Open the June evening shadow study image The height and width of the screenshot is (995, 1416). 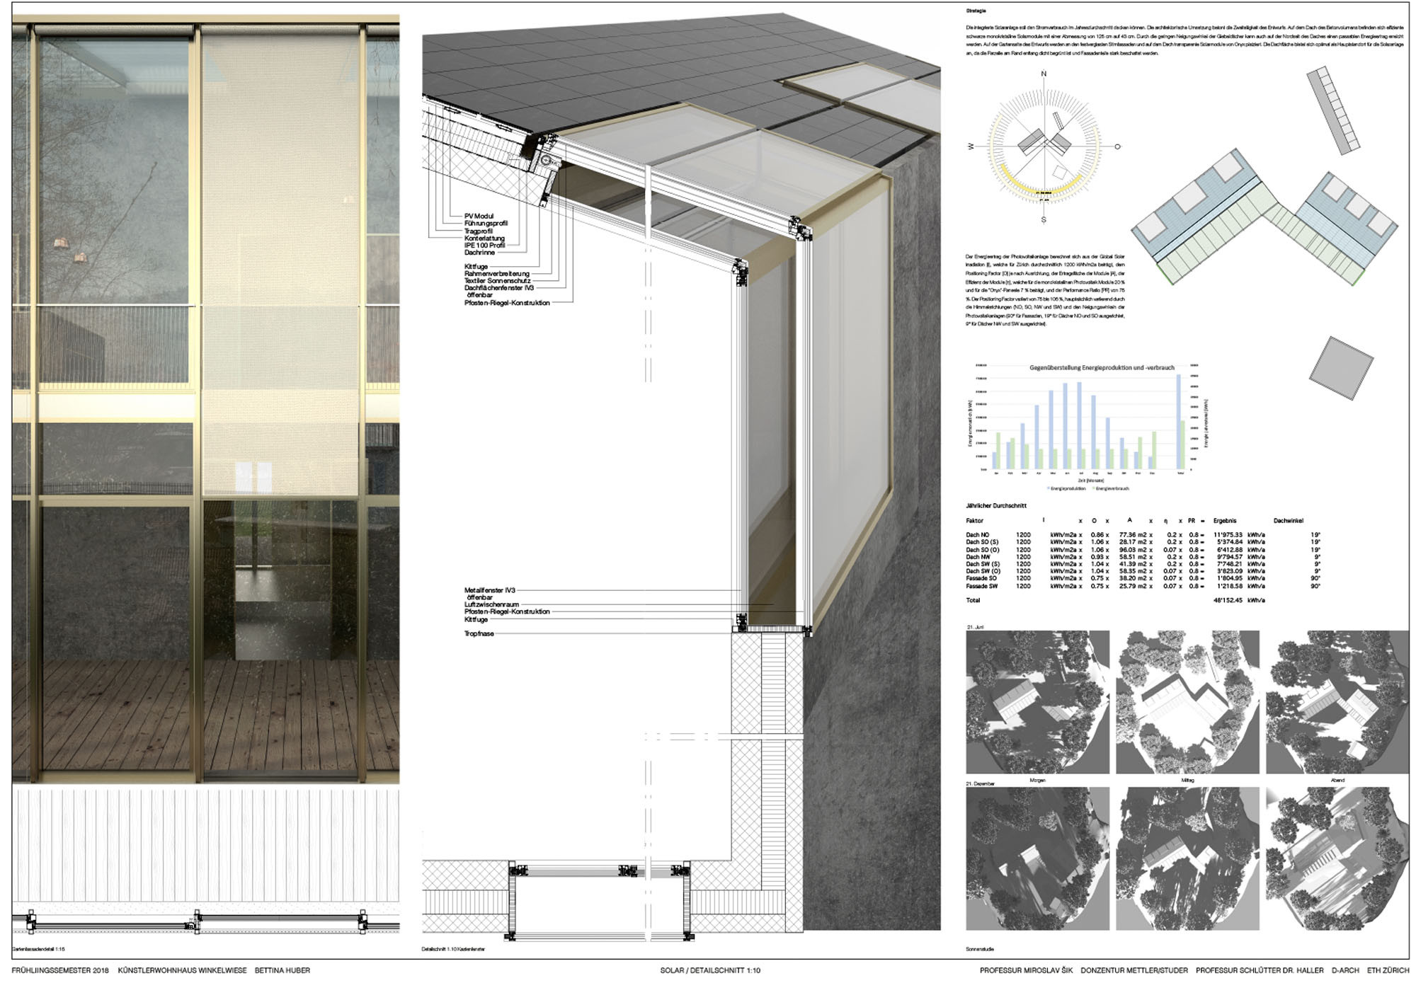click(1337, 702)
